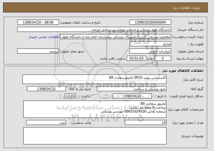Select the buyer organization name field
Image resolution: width=214 pixels, height=151 pixels.
click(x=94, y=30)
